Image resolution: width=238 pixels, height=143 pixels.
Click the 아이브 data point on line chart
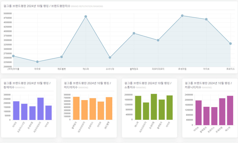tap(206, 19)
